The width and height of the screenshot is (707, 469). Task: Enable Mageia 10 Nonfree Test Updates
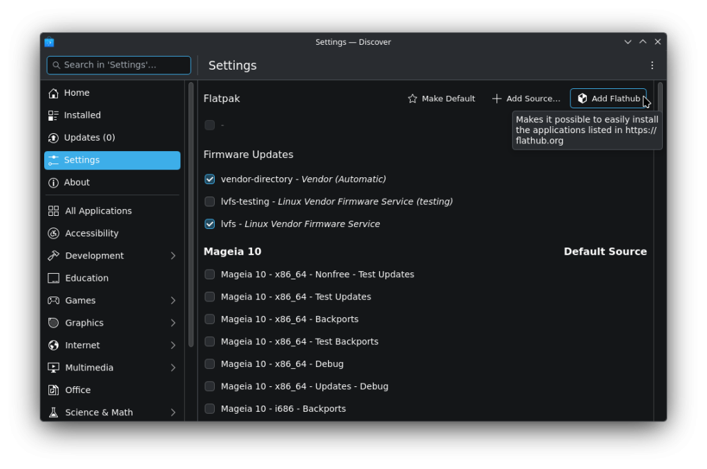pyautogui.click(x=210, y=275)
